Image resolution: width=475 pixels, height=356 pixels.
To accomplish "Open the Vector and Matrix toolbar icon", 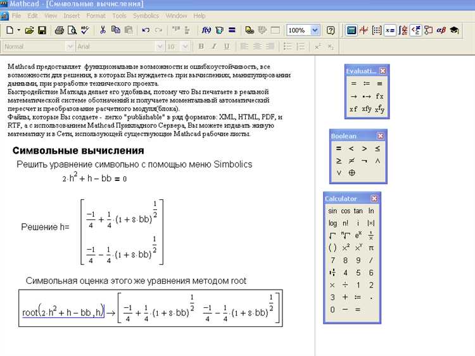I will (377, 30).
